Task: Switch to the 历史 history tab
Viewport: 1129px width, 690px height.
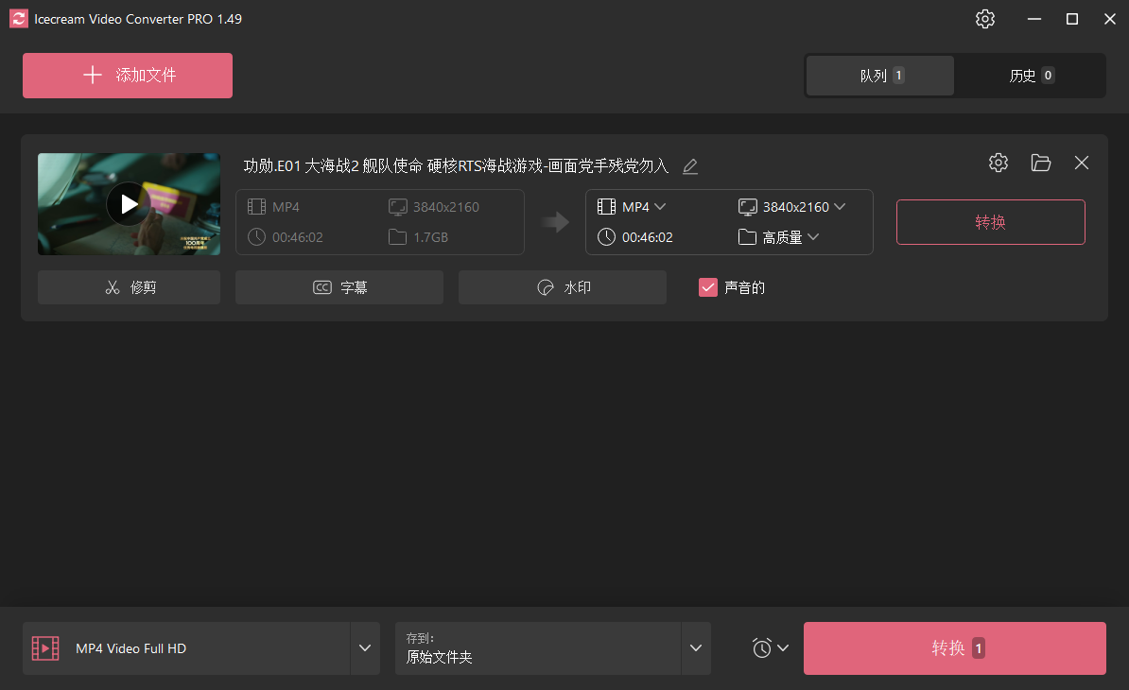Action: 1030,76
